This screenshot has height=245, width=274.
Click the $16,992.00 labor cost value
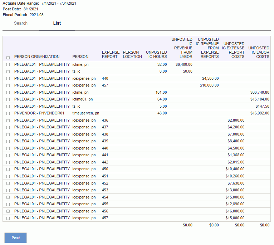[x=260, y=113]
